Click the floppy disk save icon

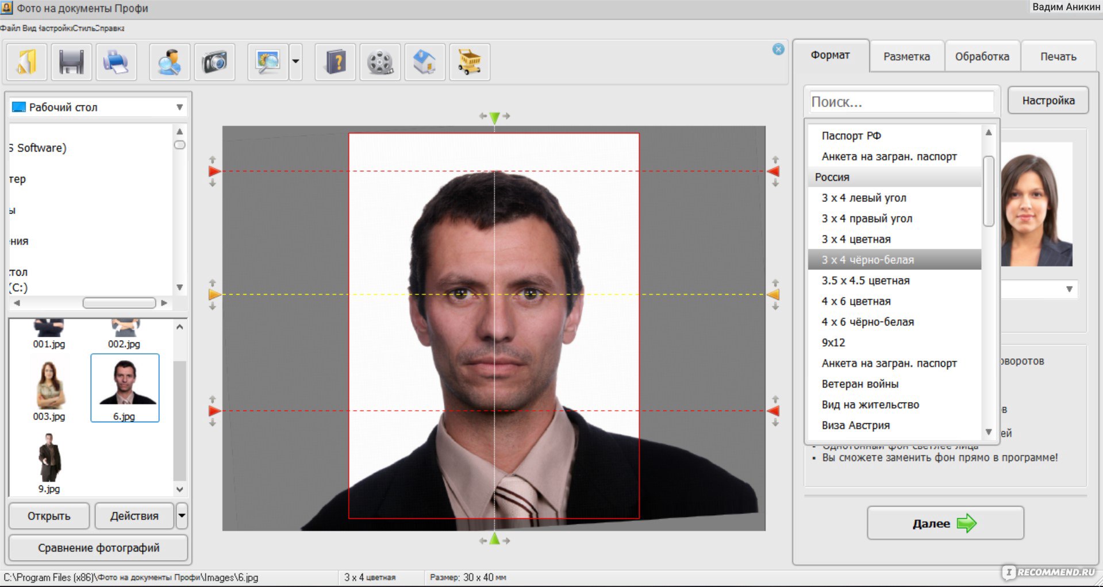pyautogui.click(x=71, y=62)
